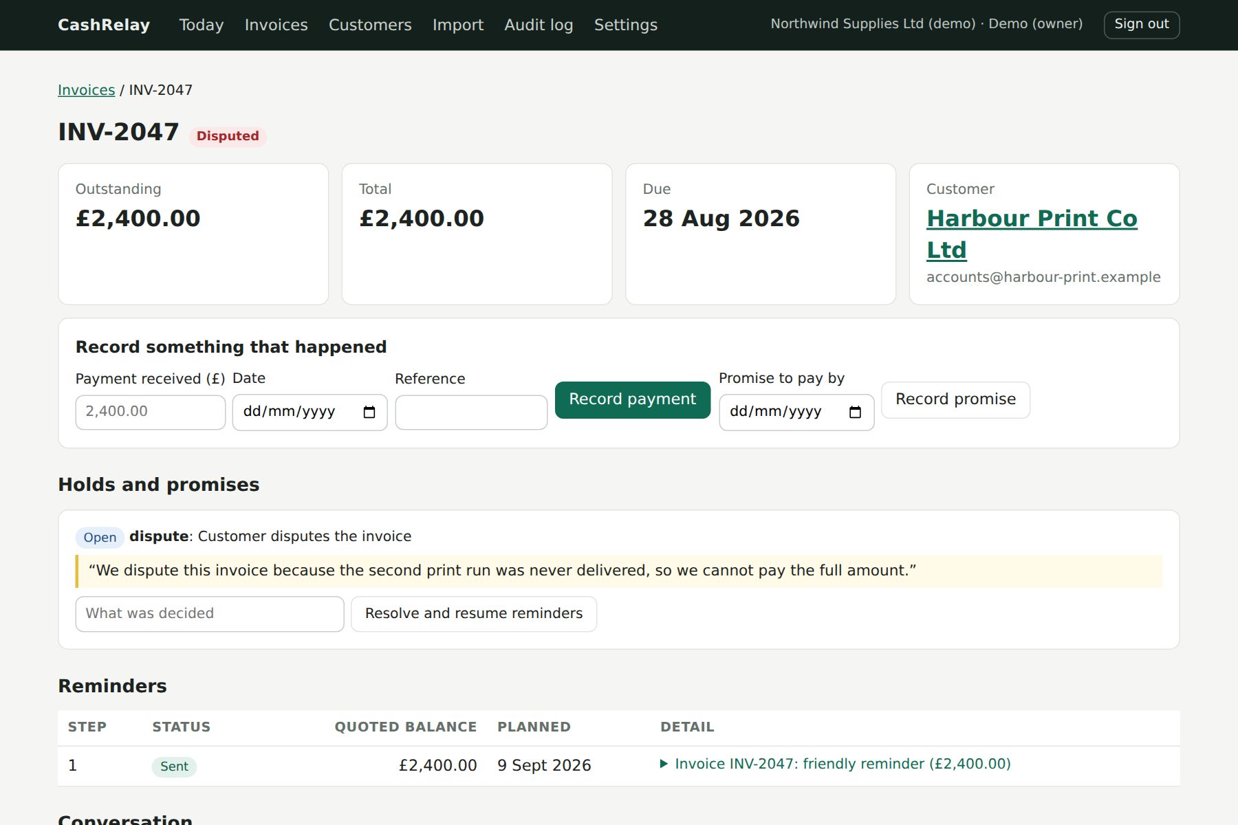Screen dimensions: 1238x825
Task: Click the Sign out button
Action: [1142, 25]
